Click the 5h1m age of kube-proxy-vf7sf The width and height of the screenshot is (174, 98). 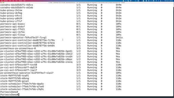pyautogui.click(x=119, y=21)
